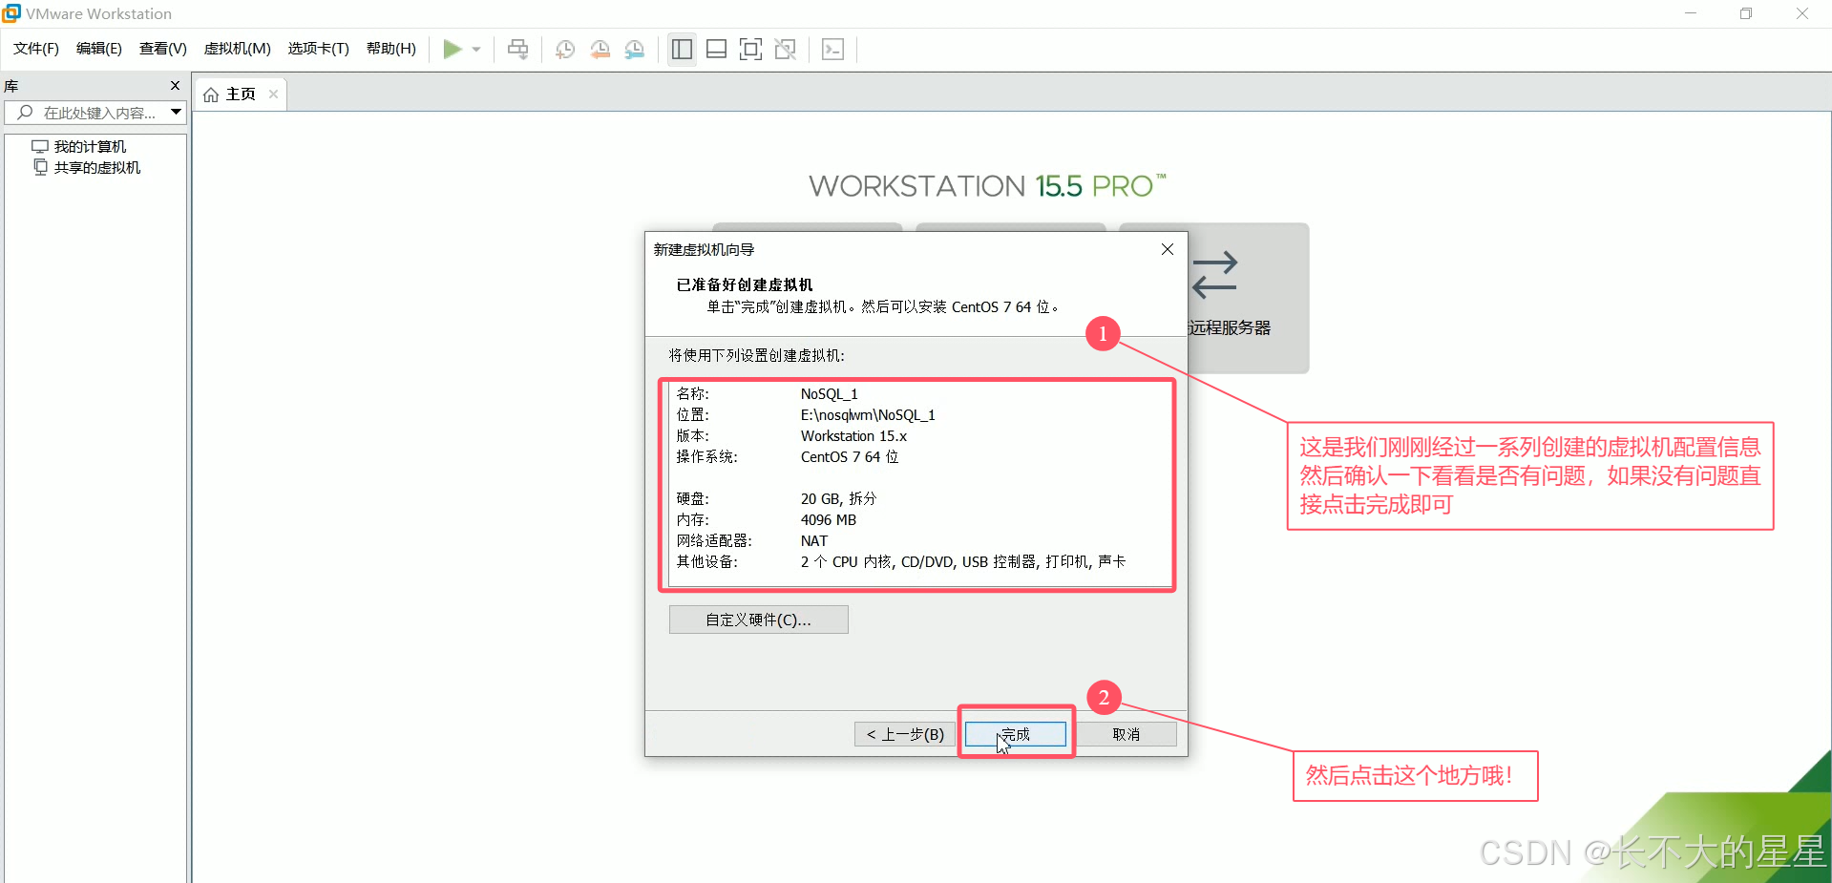Image resolution: width=1832 pixels, height=883 pixels.
Task: Click the VM name value NoSQL_1
Action: pyautogui.click(x=829, y=393)
